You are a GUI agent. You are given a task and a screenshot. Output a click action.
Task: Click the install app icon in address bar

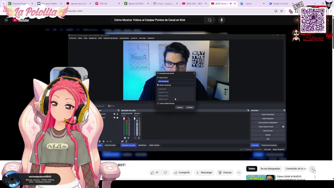pyautogui.click(x=276, y=11)
